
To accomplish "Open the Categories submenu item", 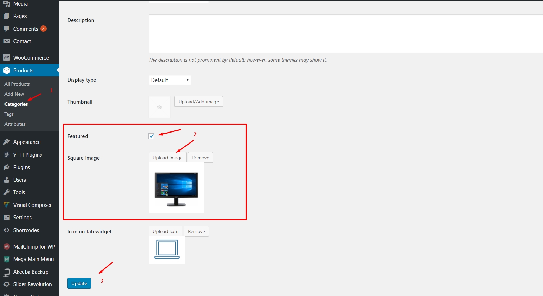I will pyautogui.click(x=16, y=104).
